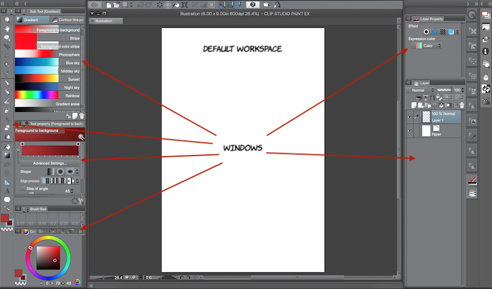Select the Auto select magic wand tool
Image resolution: width=492 pixels, height=289 pixels.
click(7, 65)
